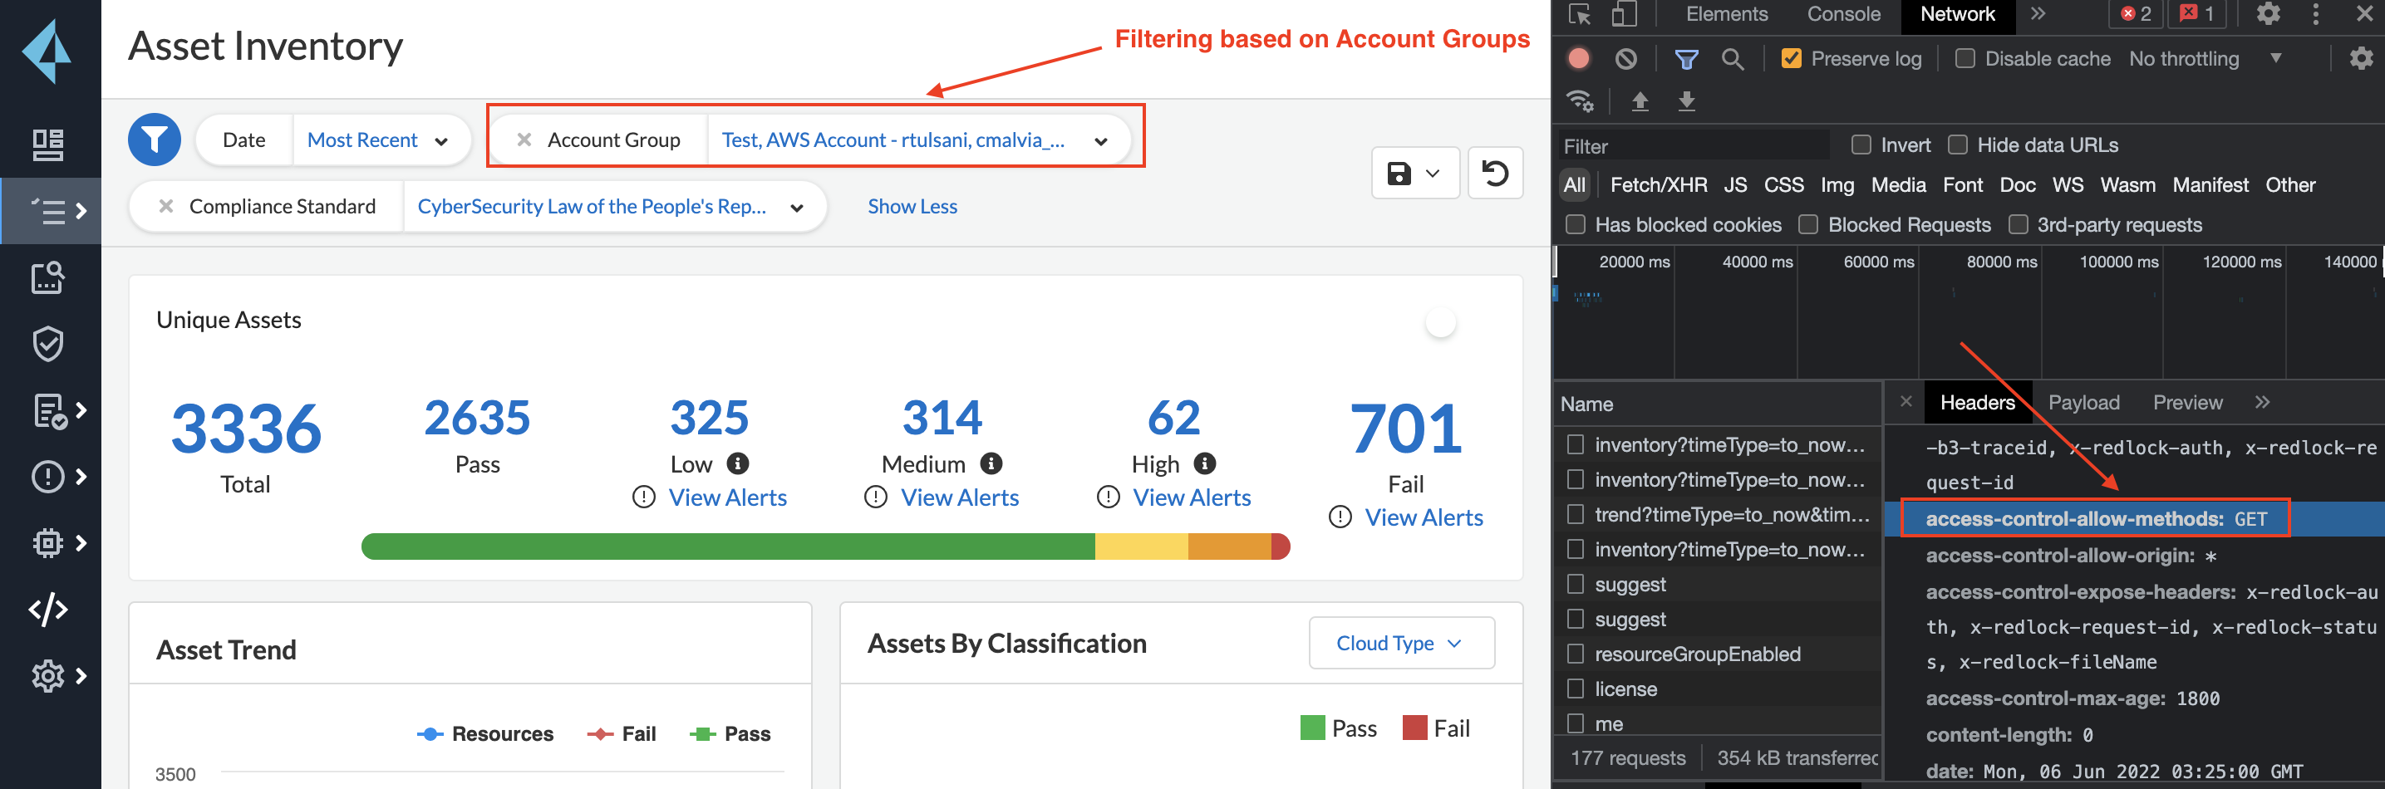The width and height of the screenshot is (2385, 789).
Task: Switch to the Payload tab
Action: (x=2083, y=402)
